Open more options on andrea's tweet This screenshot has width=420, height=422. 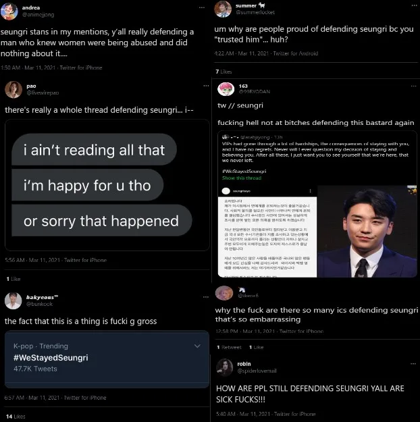[202, 7]
